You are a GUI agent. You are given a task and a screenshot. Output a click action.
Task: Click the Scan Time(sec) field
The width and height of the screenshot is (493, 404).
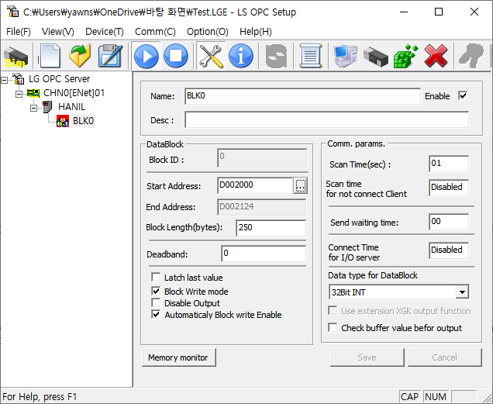[449, 164]
